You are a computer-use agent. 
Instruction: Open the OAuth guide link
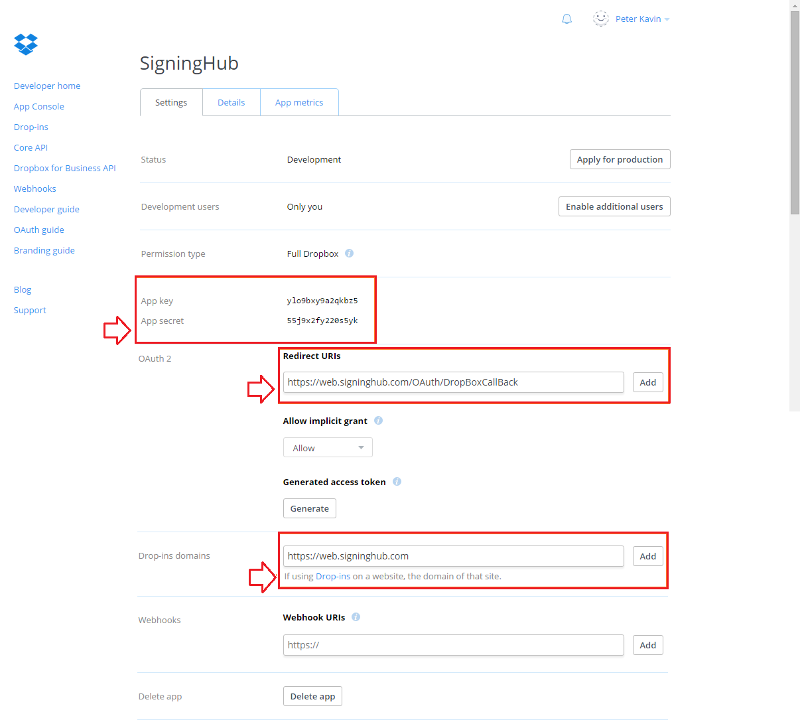point(39,230)
